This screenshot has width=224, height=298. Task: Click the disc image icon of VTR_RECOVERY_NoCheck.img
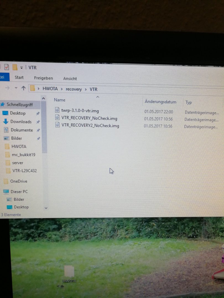coord(57,117)
